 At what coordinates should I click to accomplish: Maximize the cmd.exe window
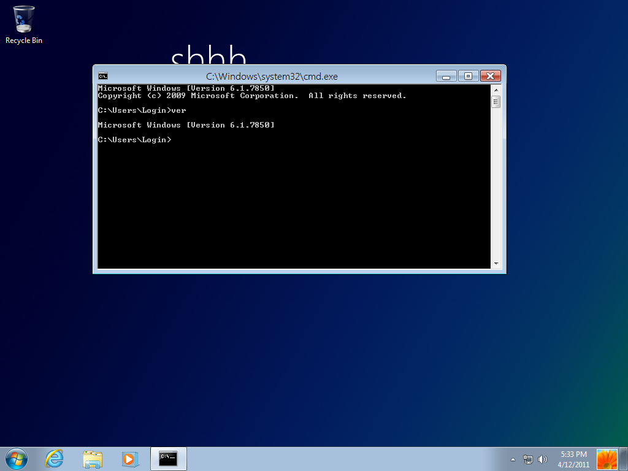pyautogui.click(x=469, y=75)
